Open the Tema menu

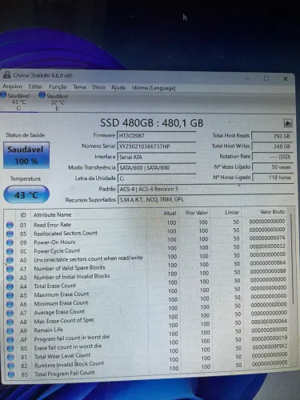coord(79,87)
